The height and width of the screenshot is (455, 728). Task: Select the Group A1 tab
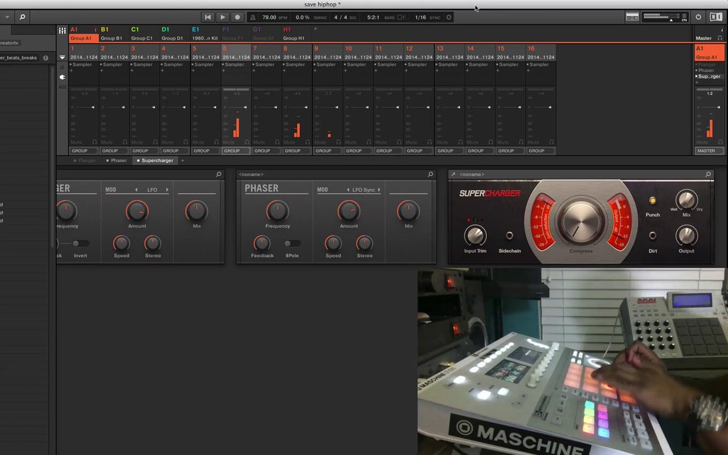83,38
